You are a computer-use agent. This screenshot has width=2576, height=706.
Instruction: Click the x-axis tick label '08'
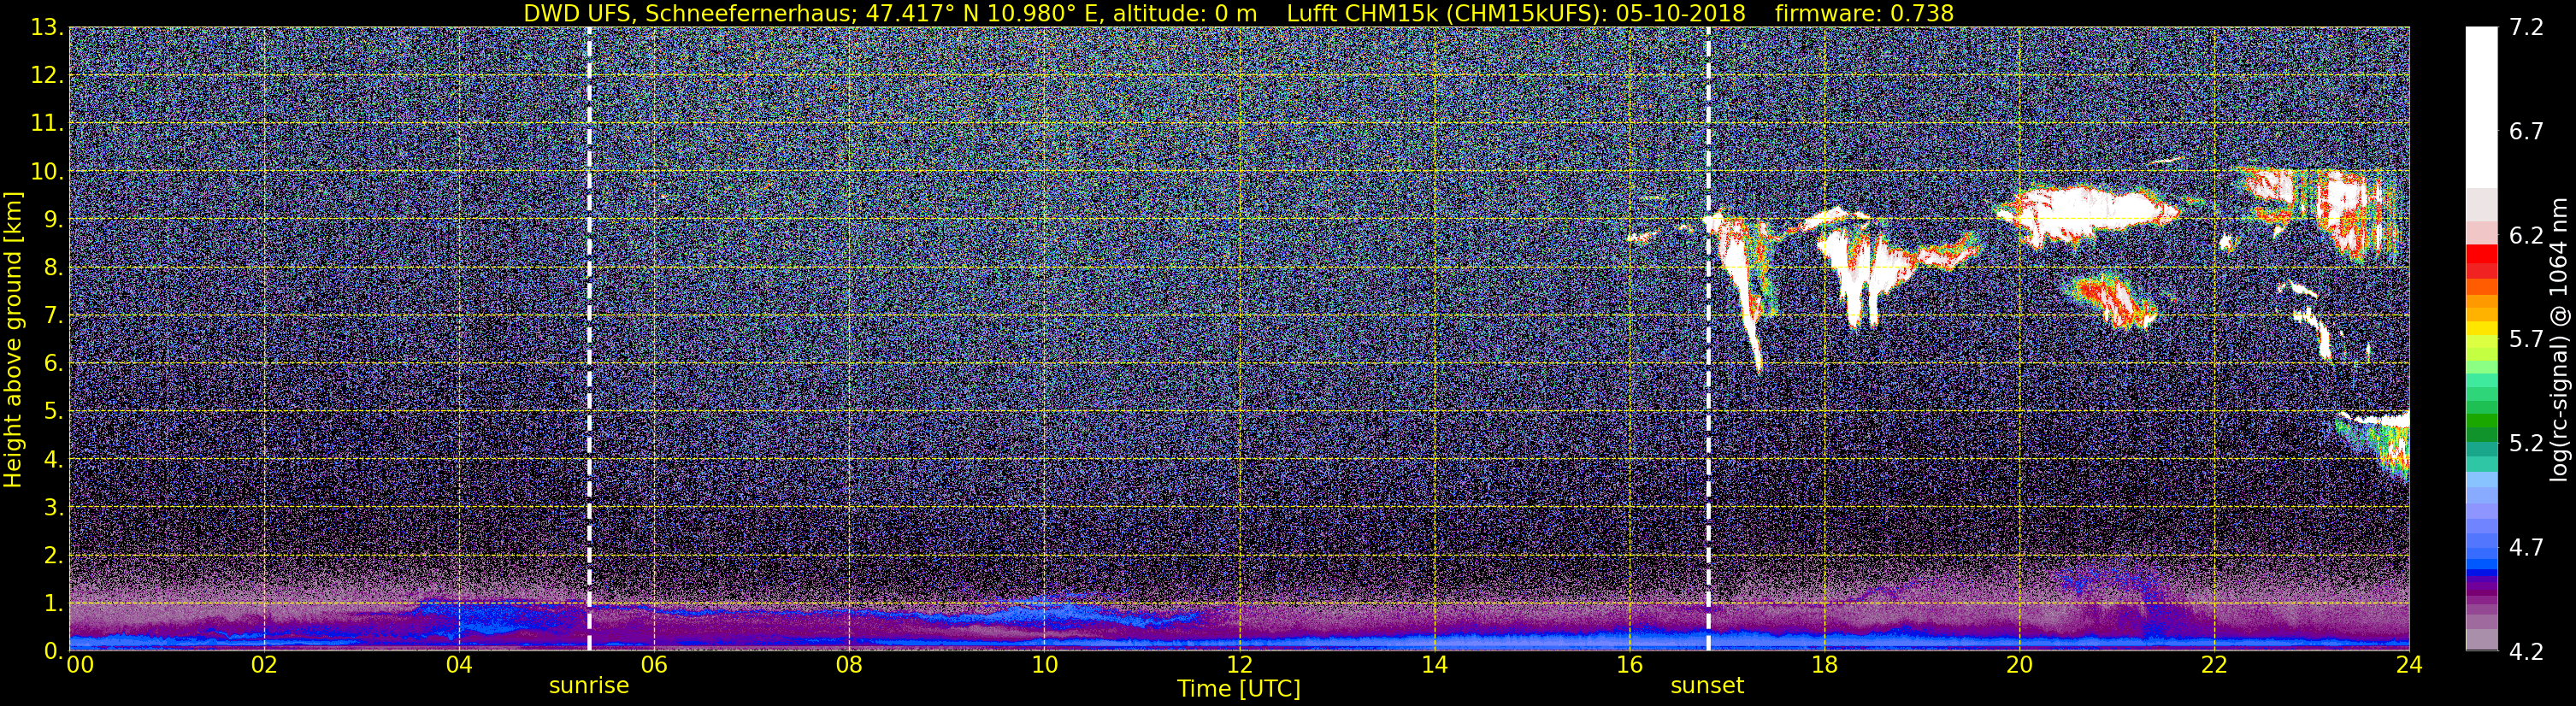pyautogui.click(x=849, y=665)
